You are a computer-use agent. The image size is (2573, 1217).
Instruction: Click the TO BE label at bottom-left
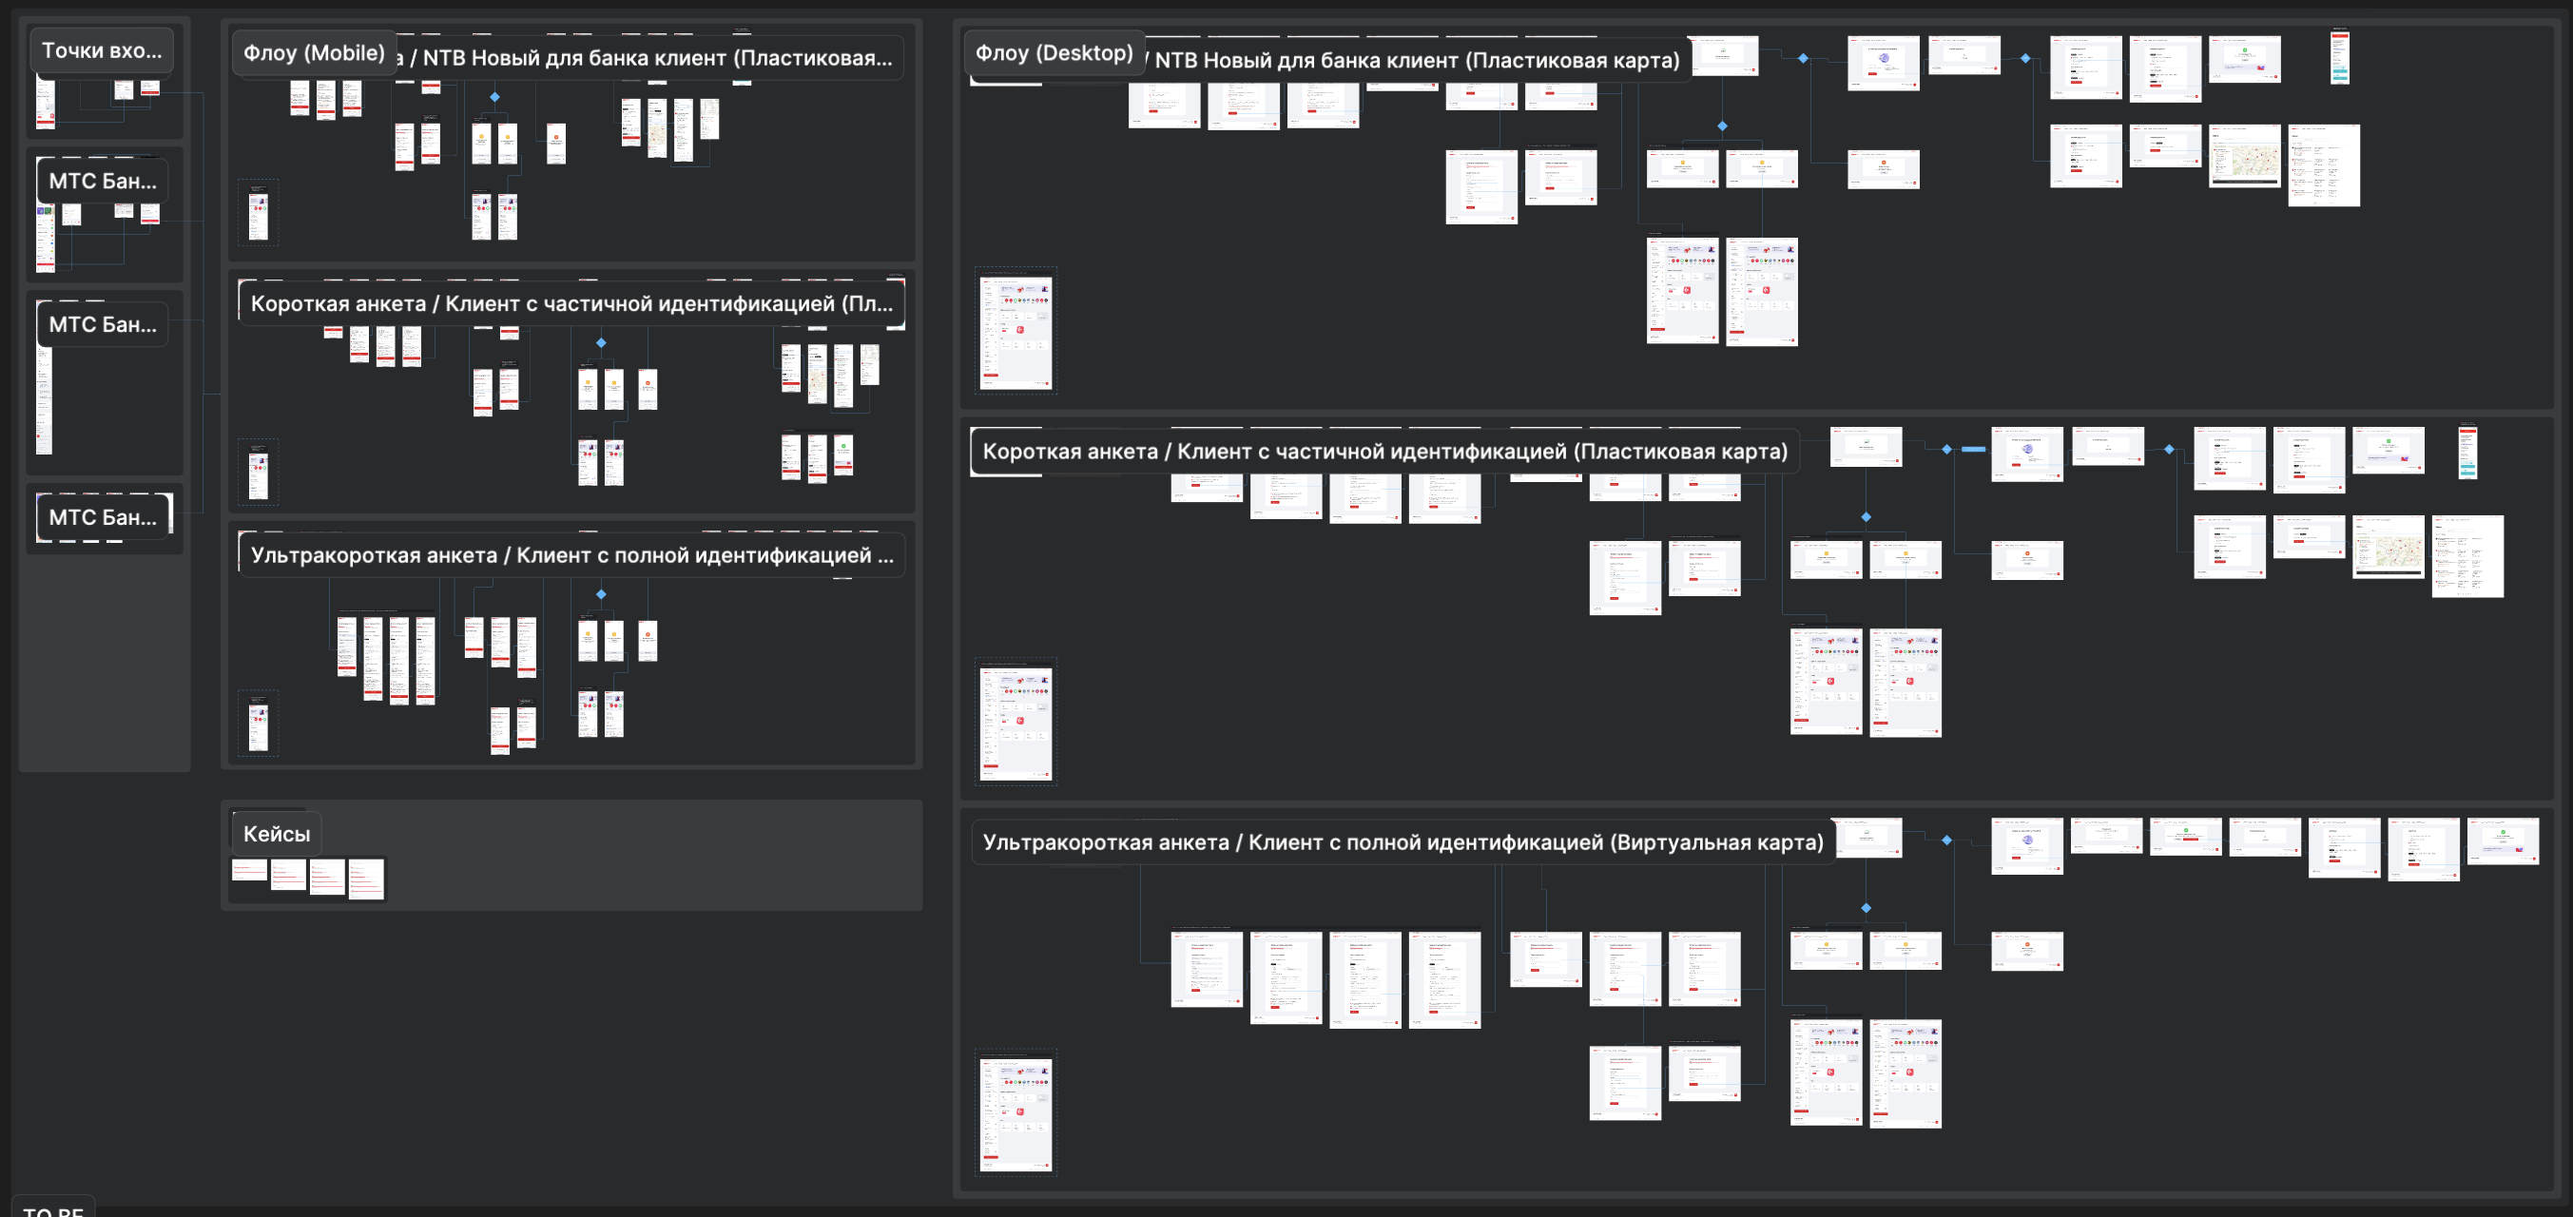(53, 1210)
